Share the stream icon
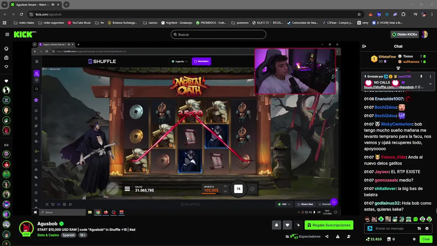The image size is (437, 246). point(327,236)
